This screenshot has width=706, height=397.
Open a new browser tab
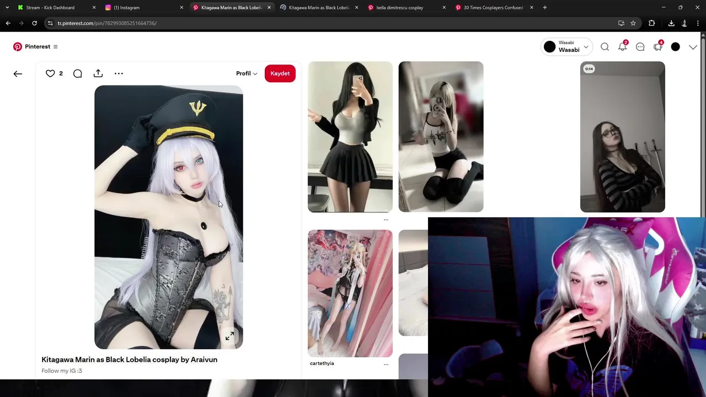tap(545, 8)
